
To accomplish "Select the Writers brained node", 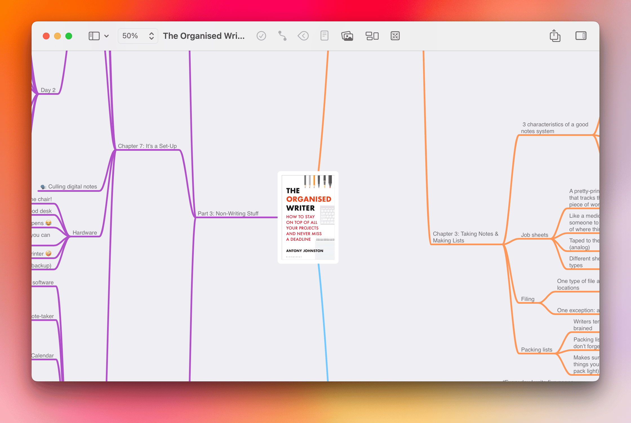I will pyautogui.click(x=586, y=325).
